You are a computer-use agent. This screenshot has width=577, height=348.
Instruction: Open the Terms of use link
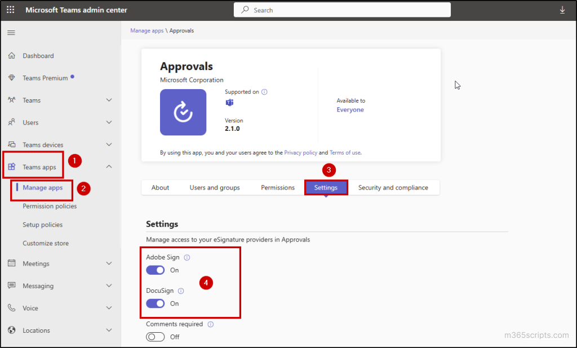345,152
